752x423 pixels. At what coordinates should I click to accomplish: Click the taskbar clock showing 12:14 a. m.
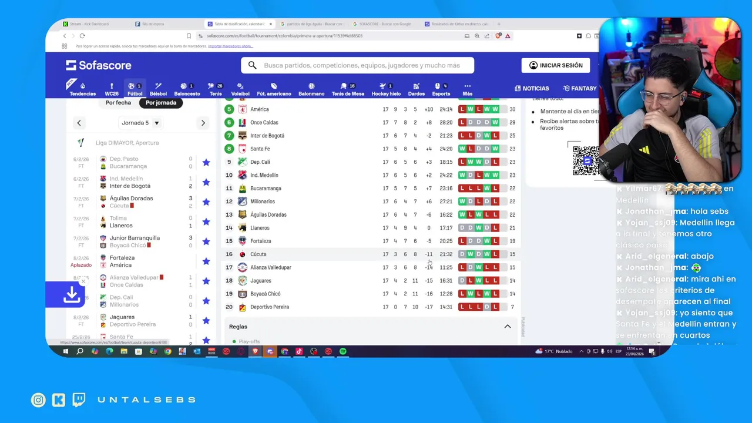pyautogui.click(x=634, y=351)
